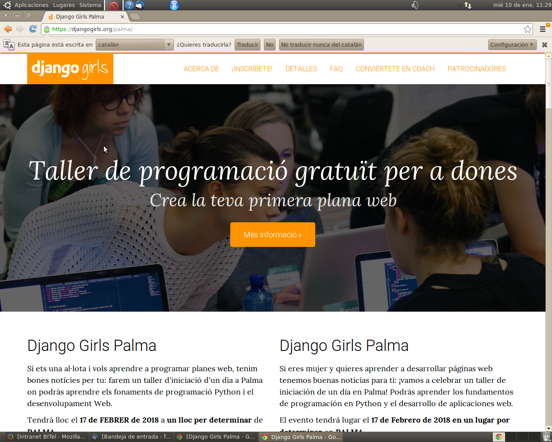The width and height of the screenshot is (552, 442).
Task: Reload the Django Girls Palma page
Action: point(33,29)
